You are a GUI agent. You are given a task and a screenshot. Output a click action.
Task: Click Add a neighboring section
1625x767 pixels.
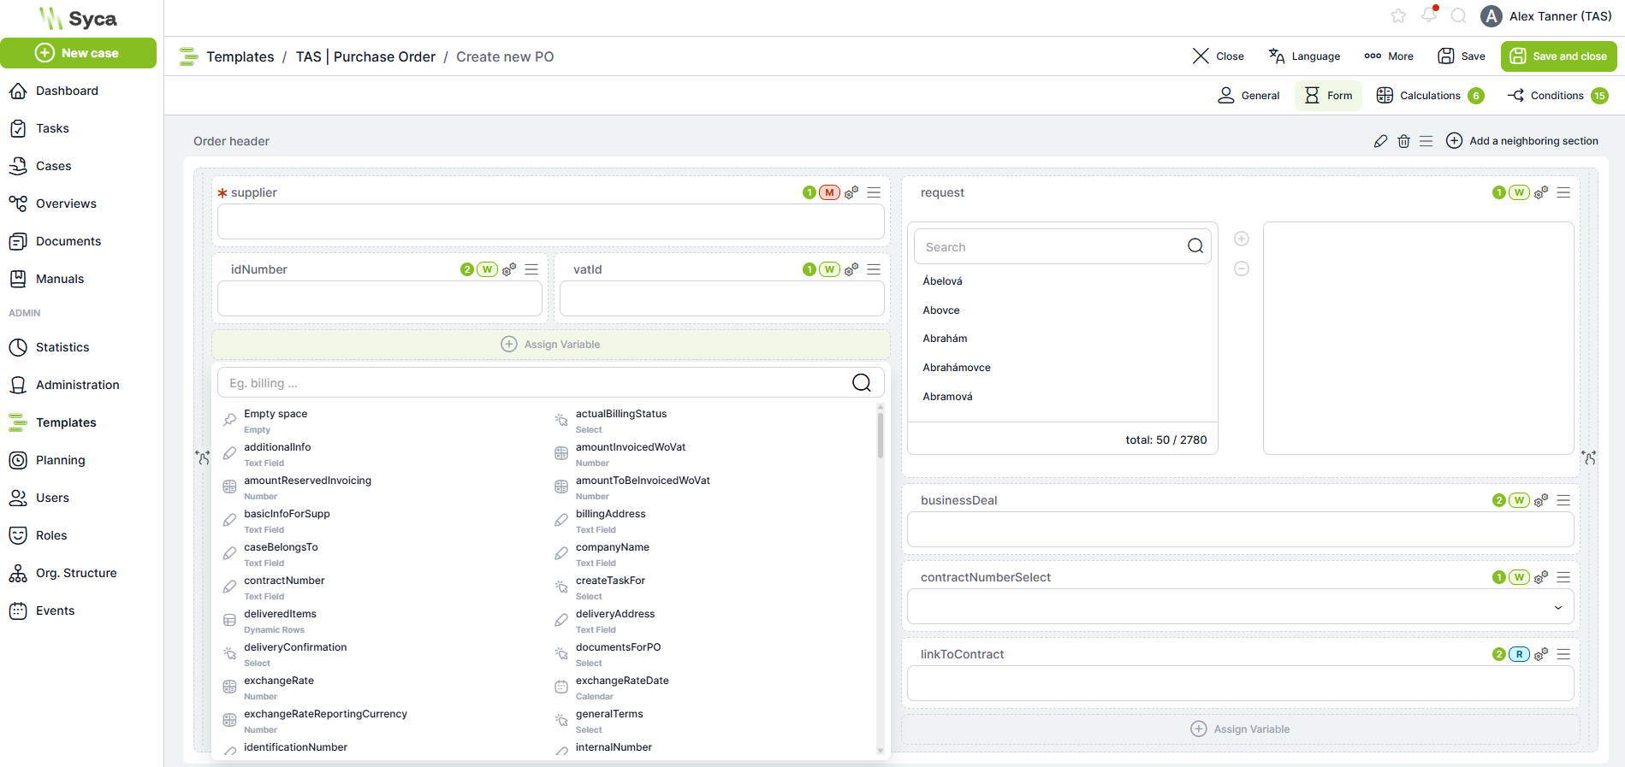(x=1522, y=141)
